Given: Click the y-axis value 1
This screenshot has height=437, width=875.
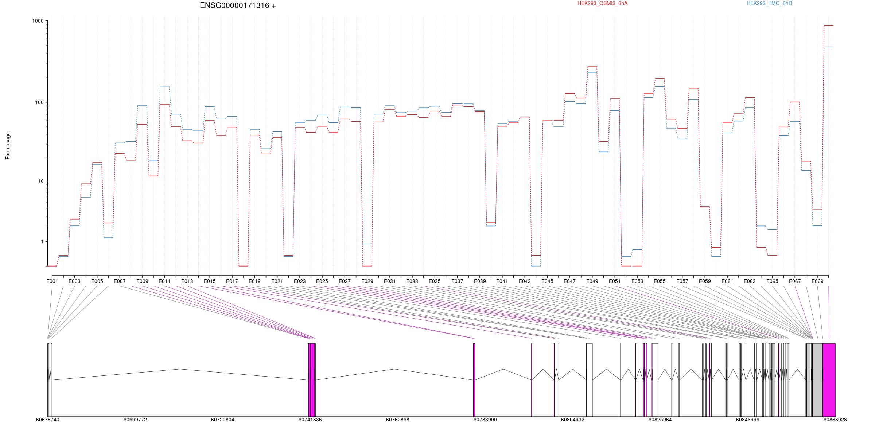Looking at the screenshot, I should click(42, 241).
